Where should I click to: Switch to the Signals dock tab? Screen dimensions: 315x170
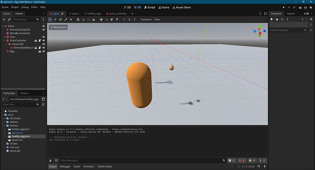point(291,14)
